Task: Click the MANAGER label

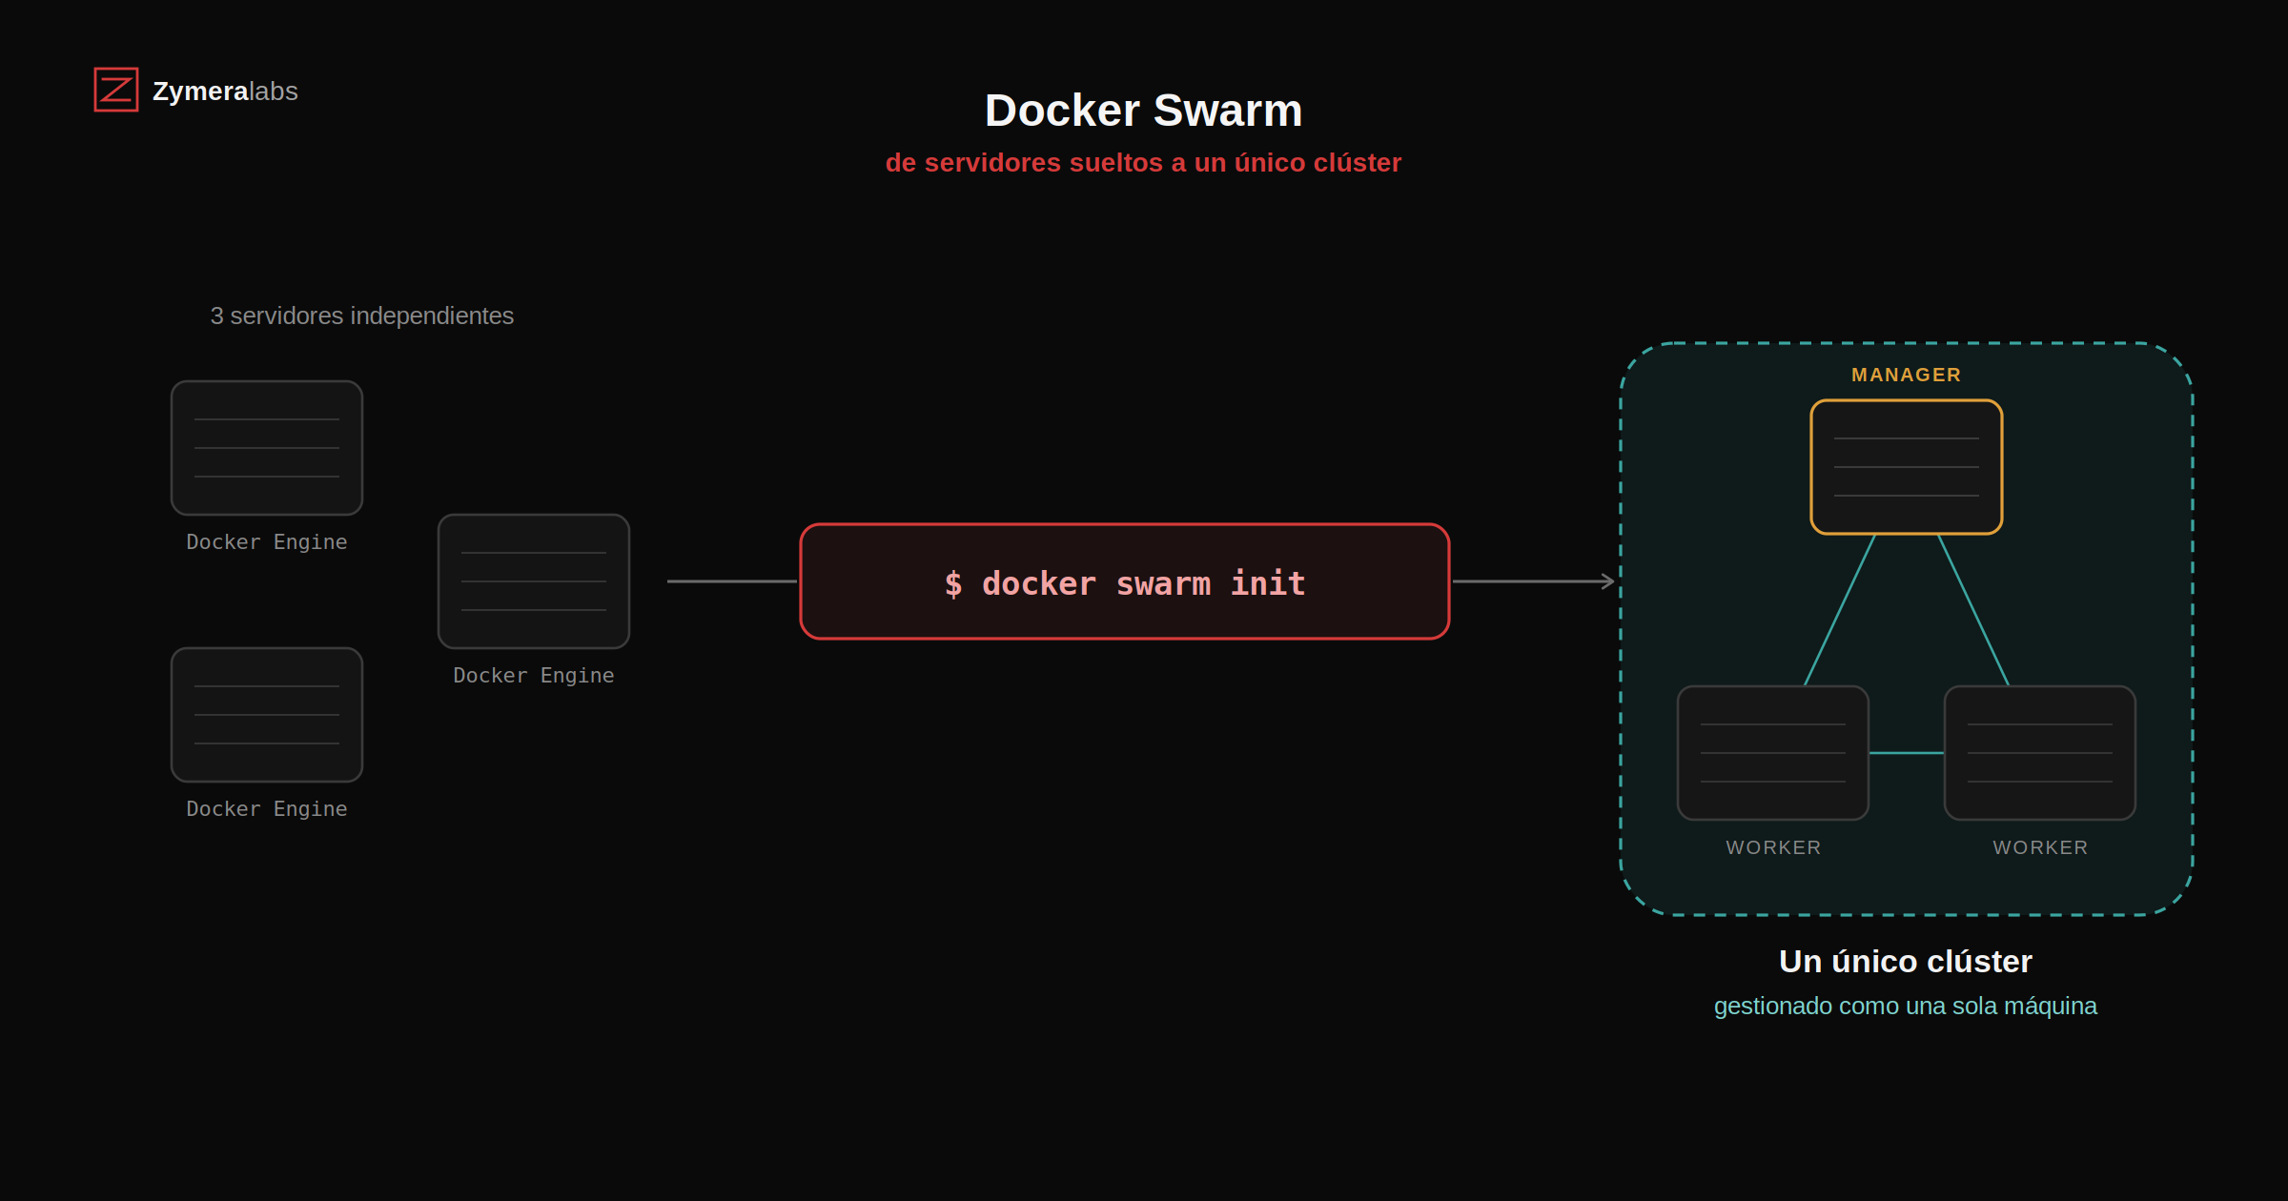Action: point(1907,376)
